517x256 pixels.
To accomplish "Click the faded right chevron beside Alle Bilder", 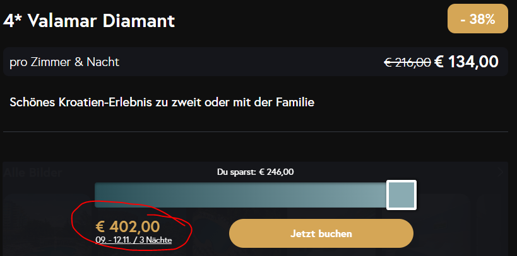I will (501, 172).
